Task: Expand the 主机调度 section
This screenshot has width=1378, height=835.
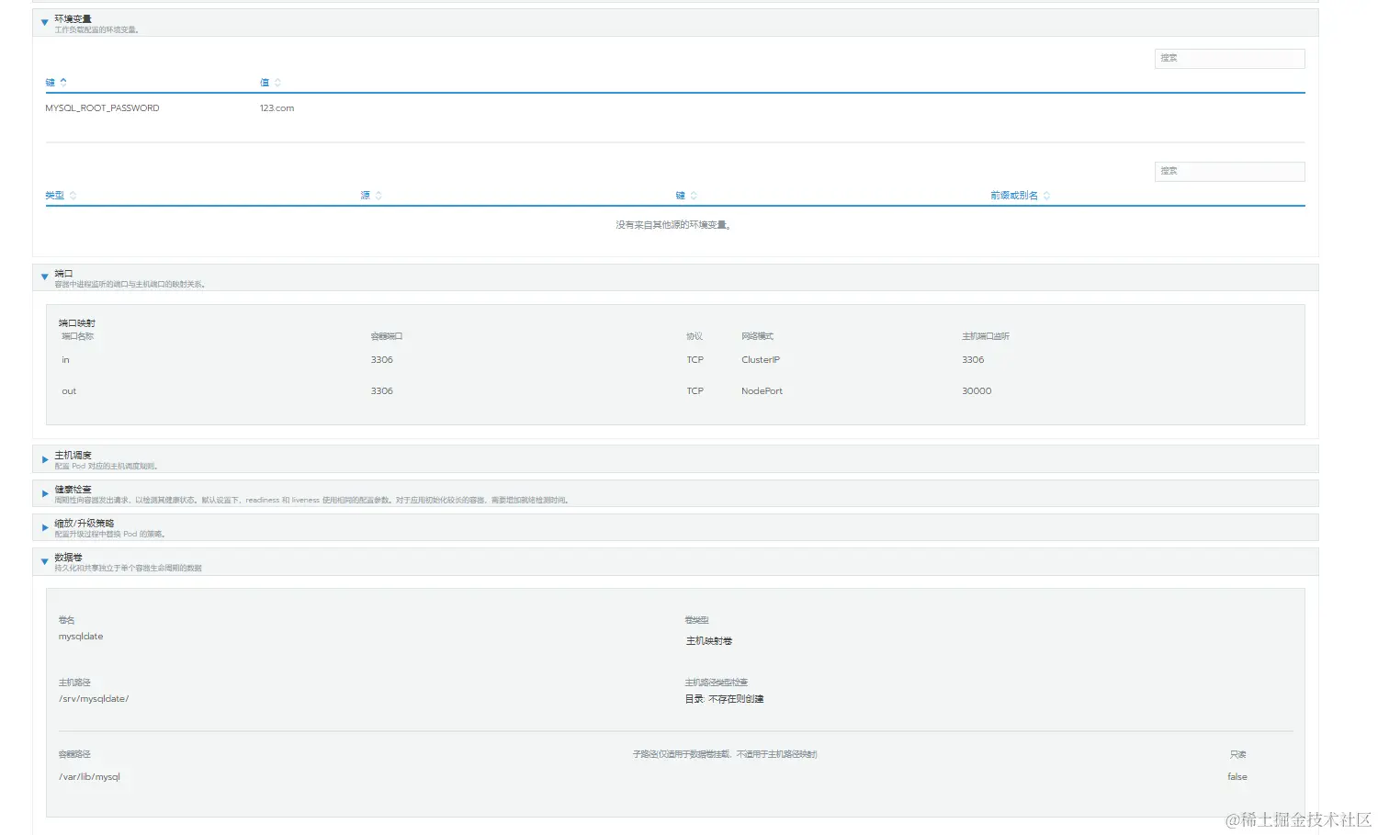Action: coord(44,459)
